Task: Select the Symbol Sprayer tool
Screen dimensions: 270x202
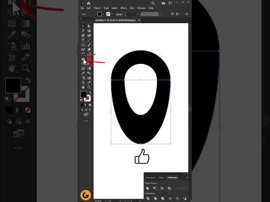Action: click(x=83, y=78)
